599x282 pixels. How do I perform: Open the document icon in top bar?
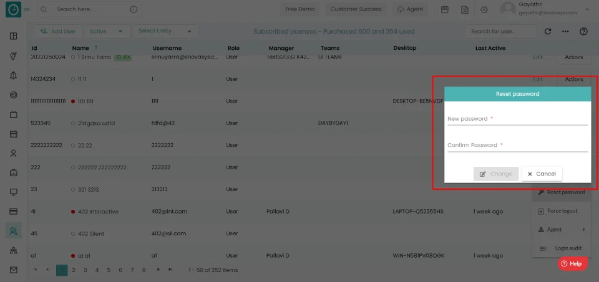464,9
